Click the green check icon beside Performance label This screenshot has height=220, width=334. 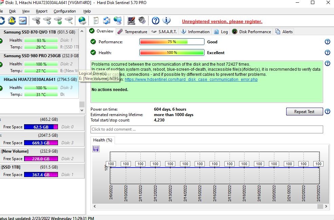tap(93, 41)
